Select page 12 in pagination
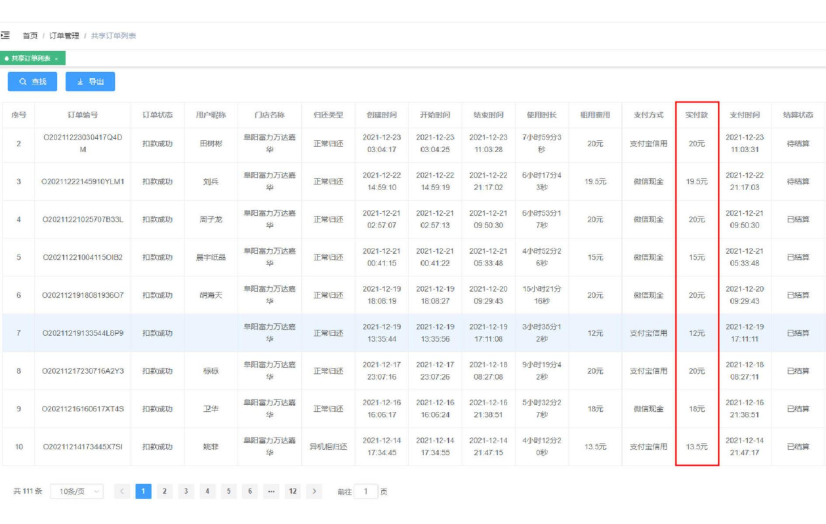Viewport: 826px width, 524px height. [x=293, y=491]
